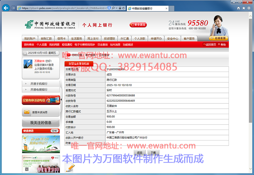Open favorites star icon

[x=244, y=8]
